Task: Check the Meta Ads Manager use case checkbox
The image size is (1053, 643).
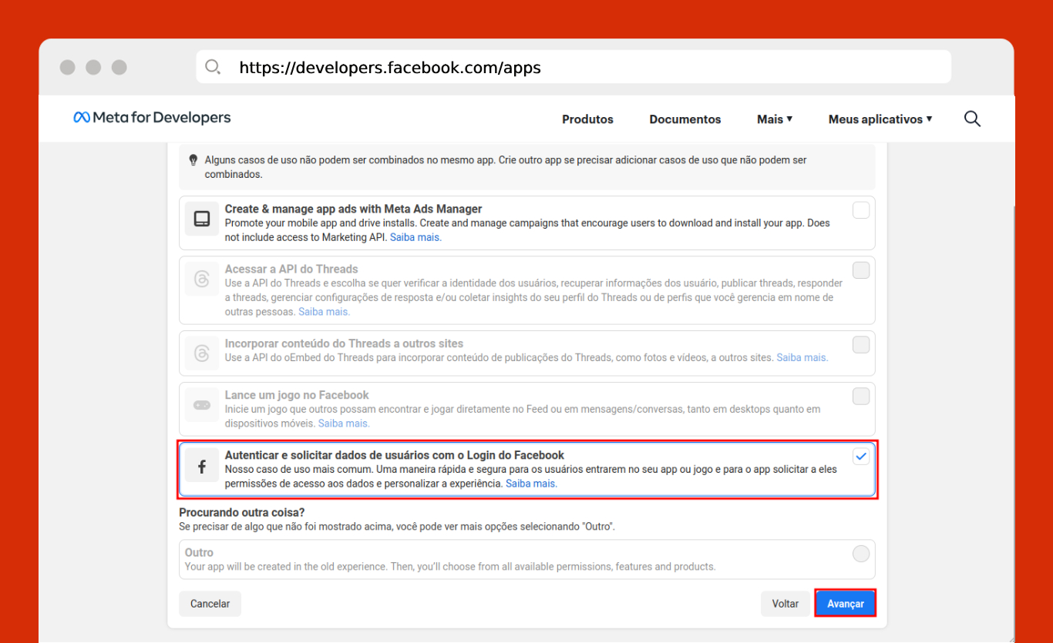Action: (861, 210)
